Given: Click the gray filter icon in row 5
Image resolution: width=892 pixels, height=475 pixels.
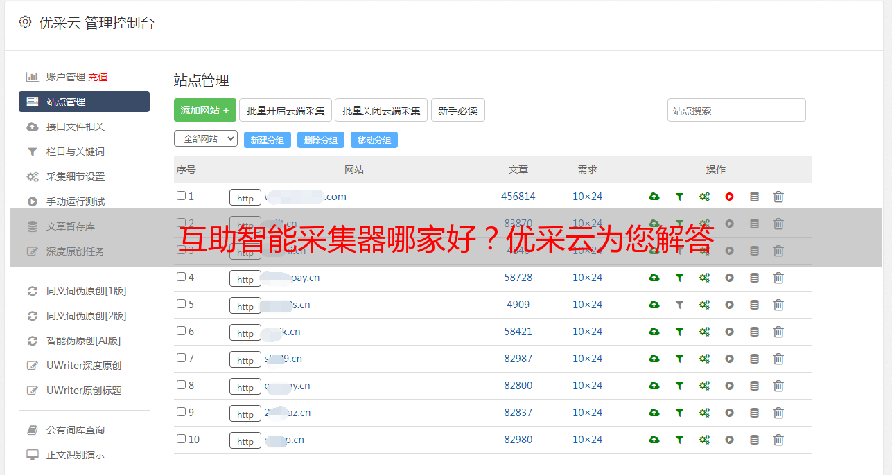Looking at the screenshot, I should coord(679,305).
